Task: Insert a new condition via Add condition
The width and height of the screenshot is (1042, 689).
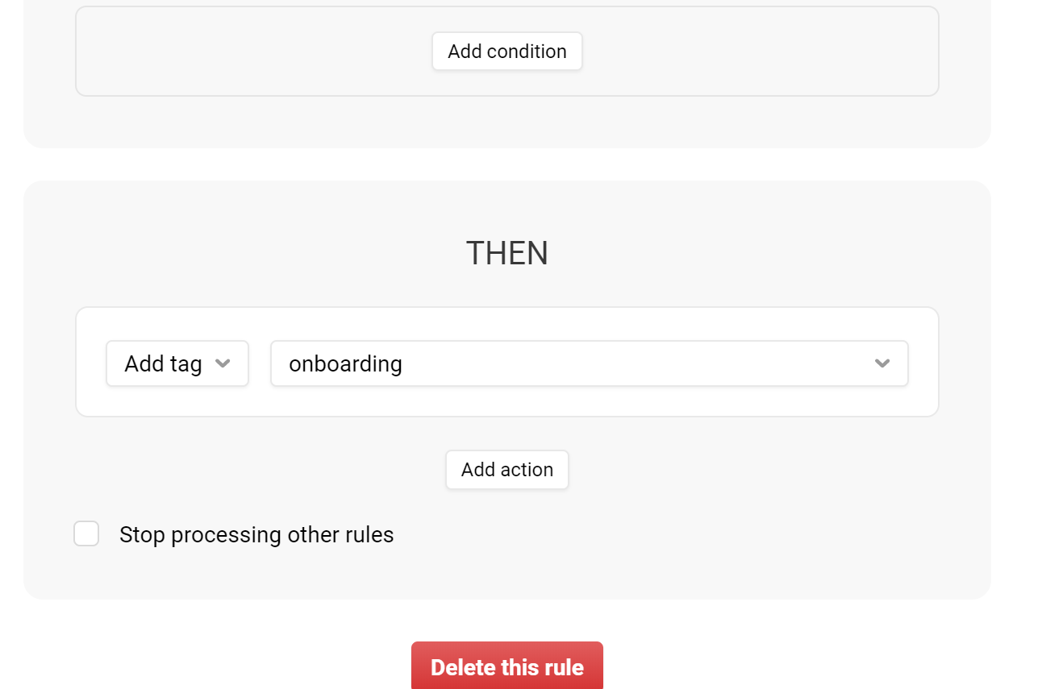Action: coord(506,52)
